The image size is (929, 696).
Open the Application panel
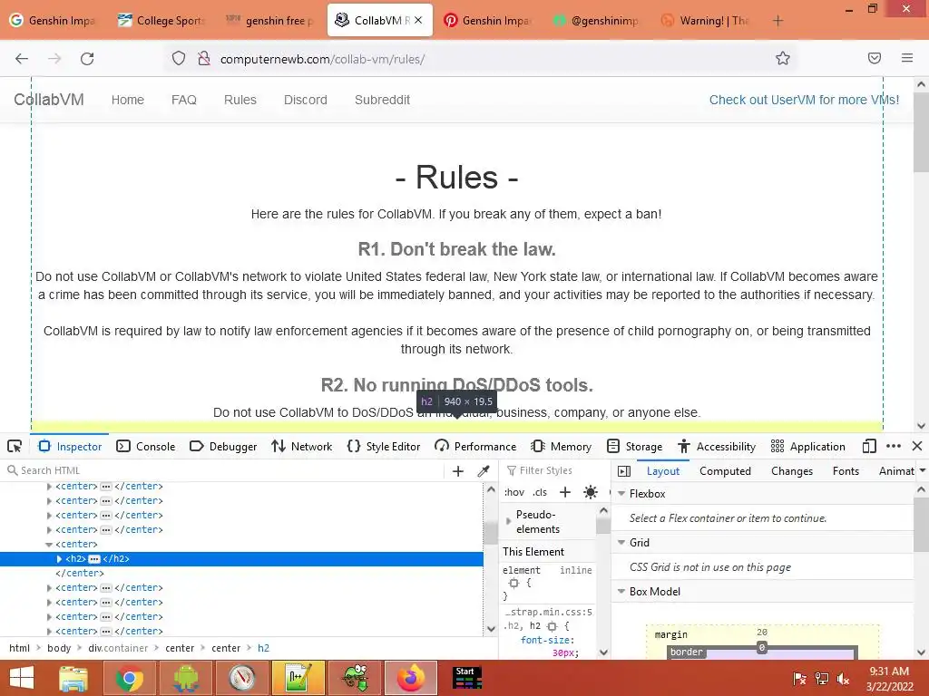pos(808,446)
